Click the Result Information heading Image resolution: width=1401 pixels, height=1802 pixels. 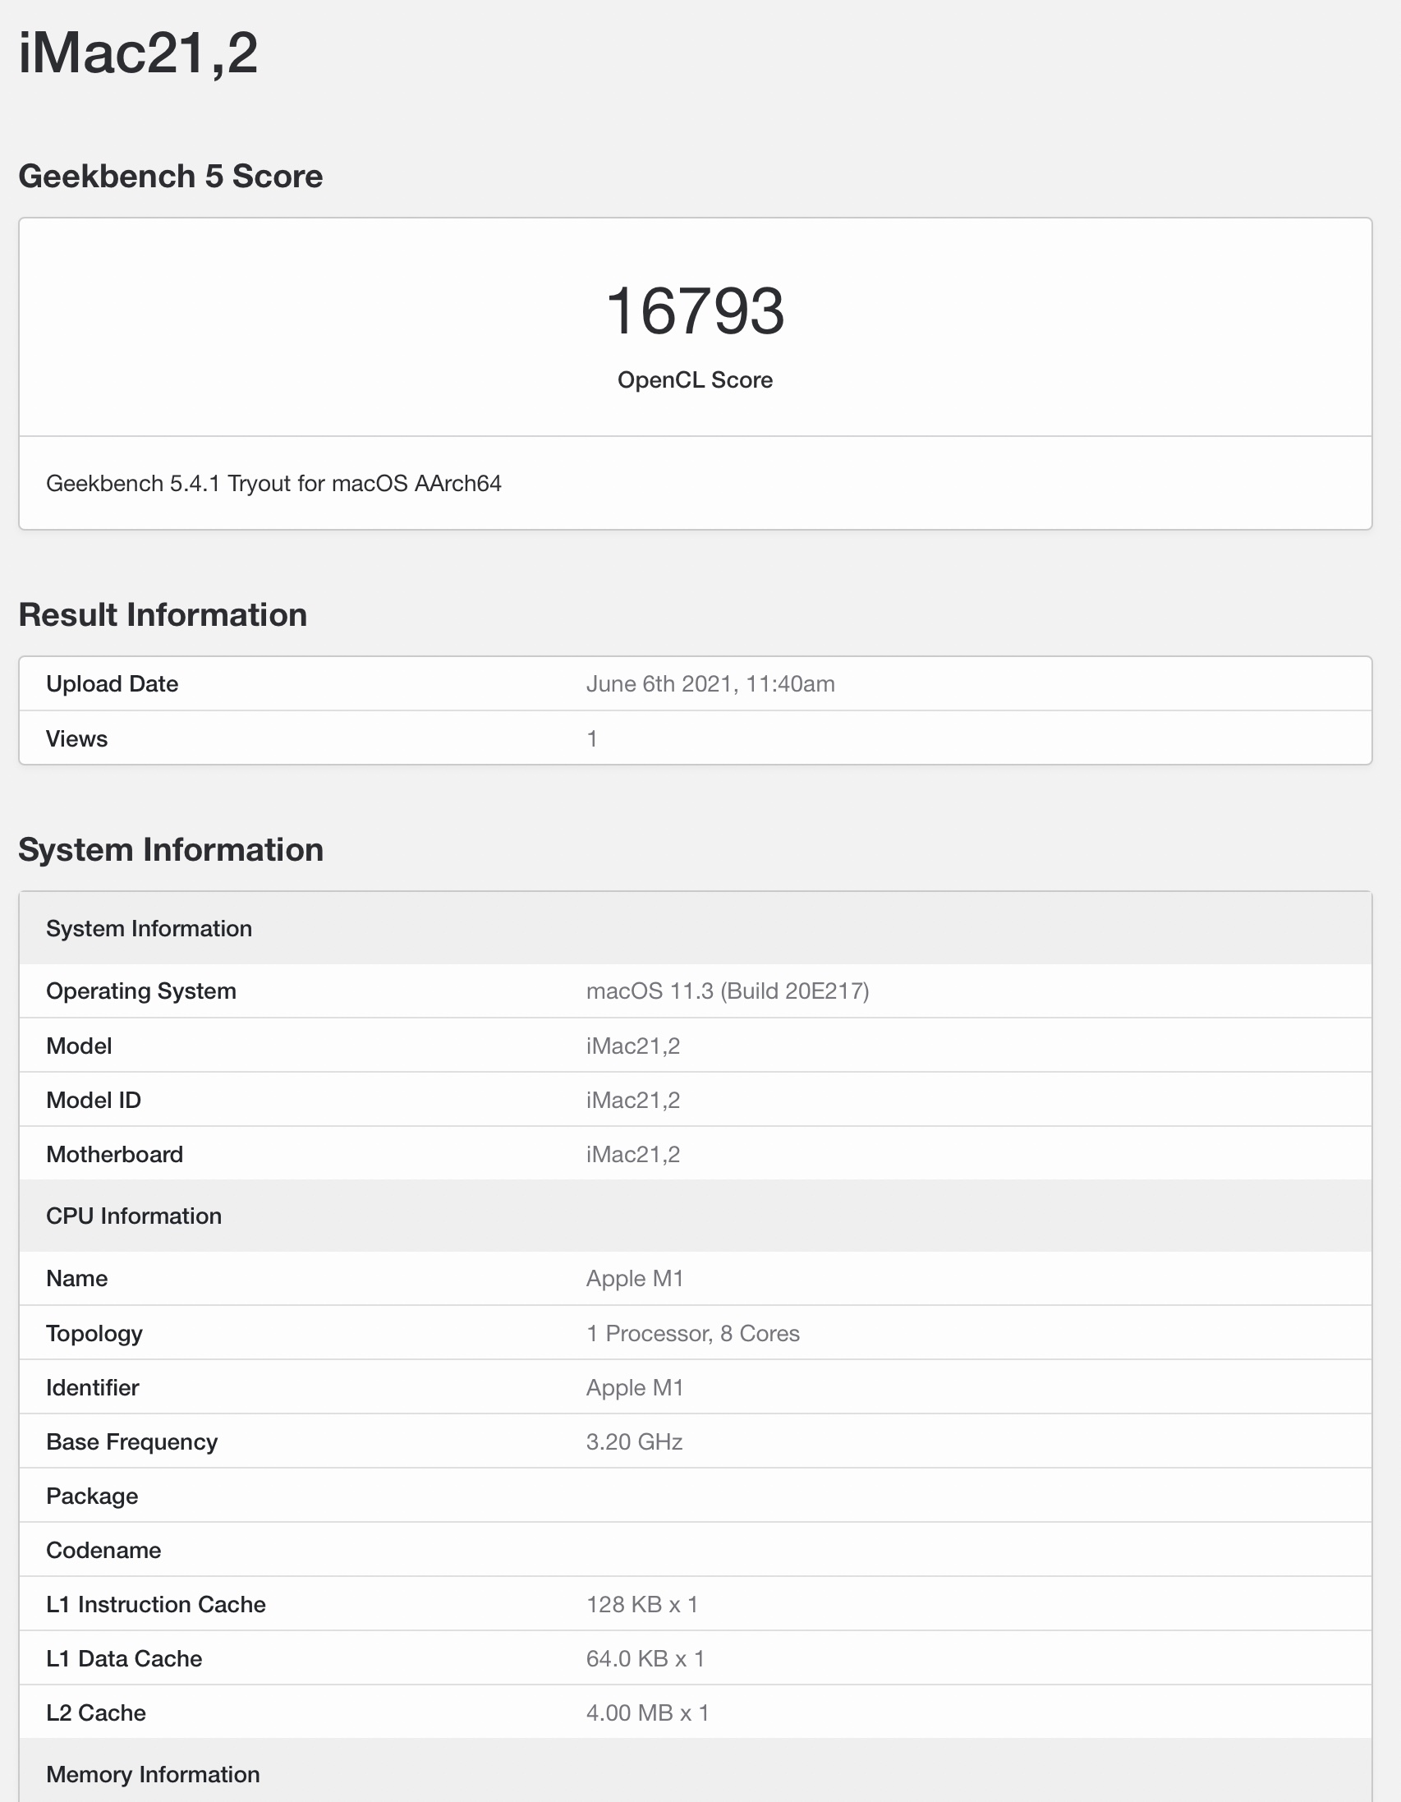(x=163, y=615)
